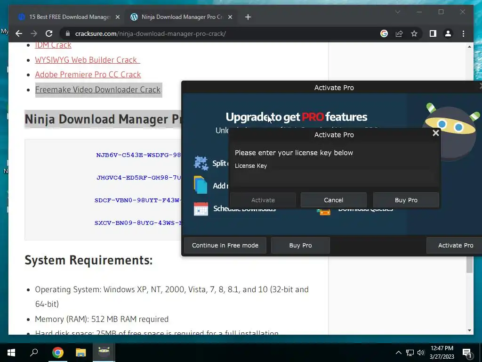
Task: Click the network tray icon
Action: (410, 353)
